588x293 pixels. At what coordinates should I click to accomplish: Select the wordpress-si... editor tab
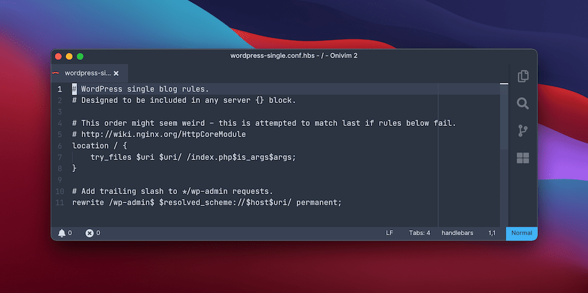[89, 73]
